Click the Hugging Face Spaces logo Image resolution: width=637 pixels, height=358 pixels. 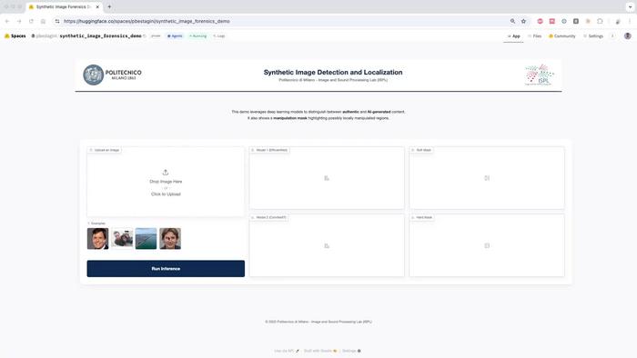(7, 36)
